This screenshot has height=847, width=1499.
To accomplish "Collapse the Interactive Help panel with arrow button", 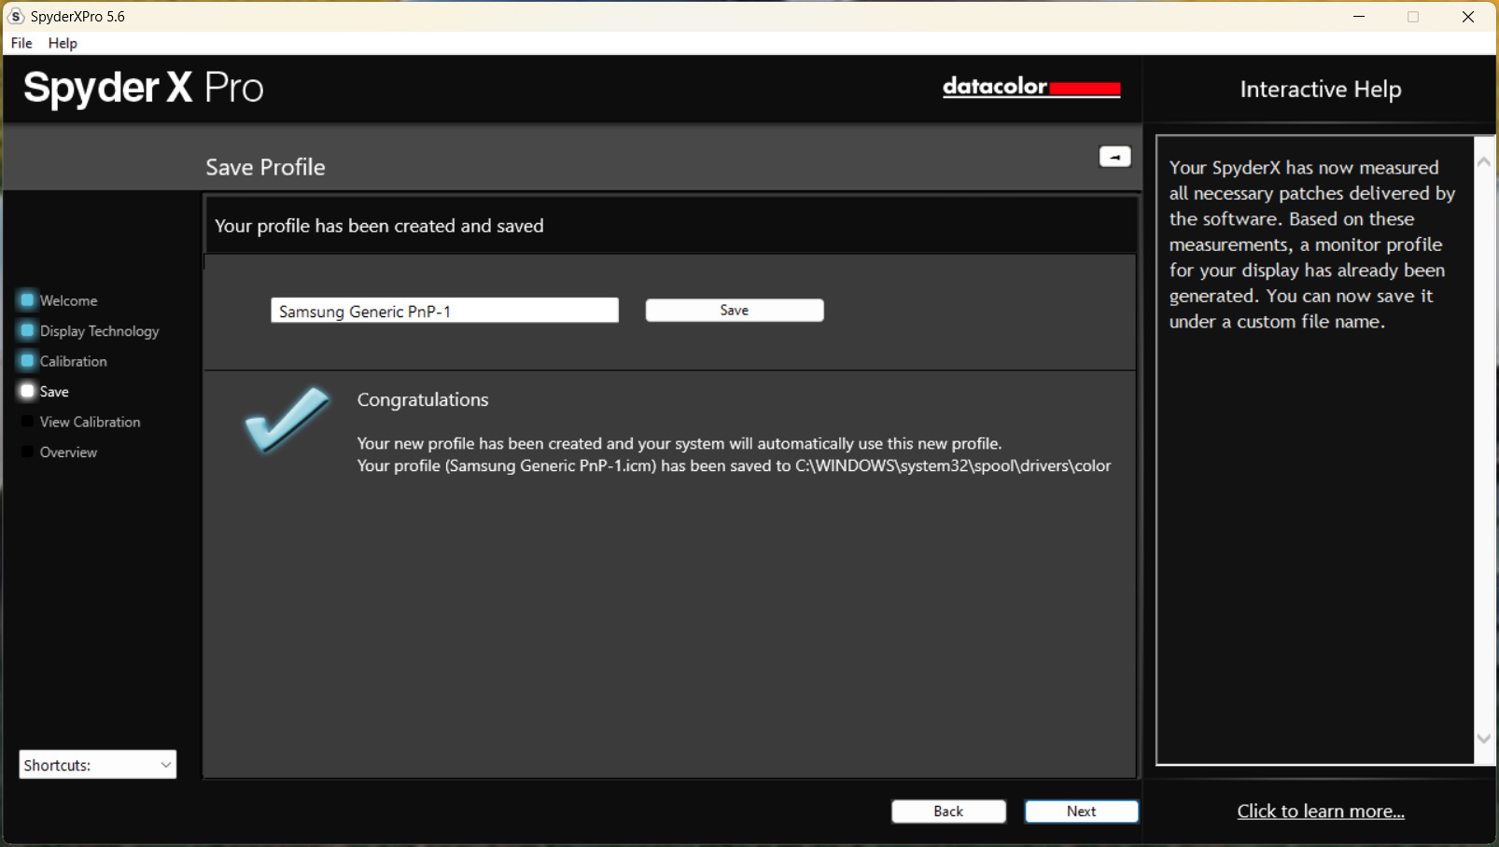I will point(1114,157).
